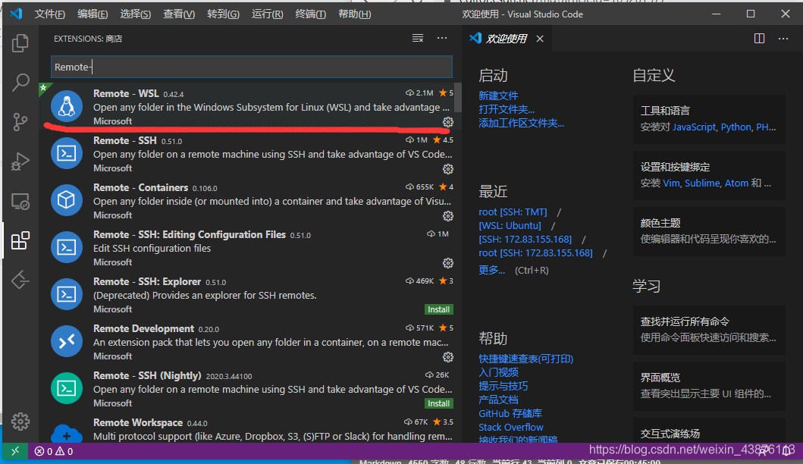Show errors and warnings count in status bar
Viewport: 803px width, 464px height.
pyautogui.click(x=54, y=451)
